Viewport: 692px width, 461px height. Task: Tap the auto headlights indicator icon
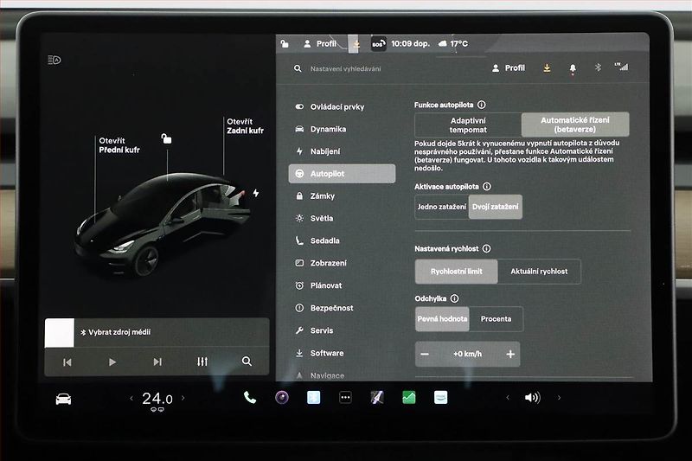pyautogui.click(x=54, y=60)
